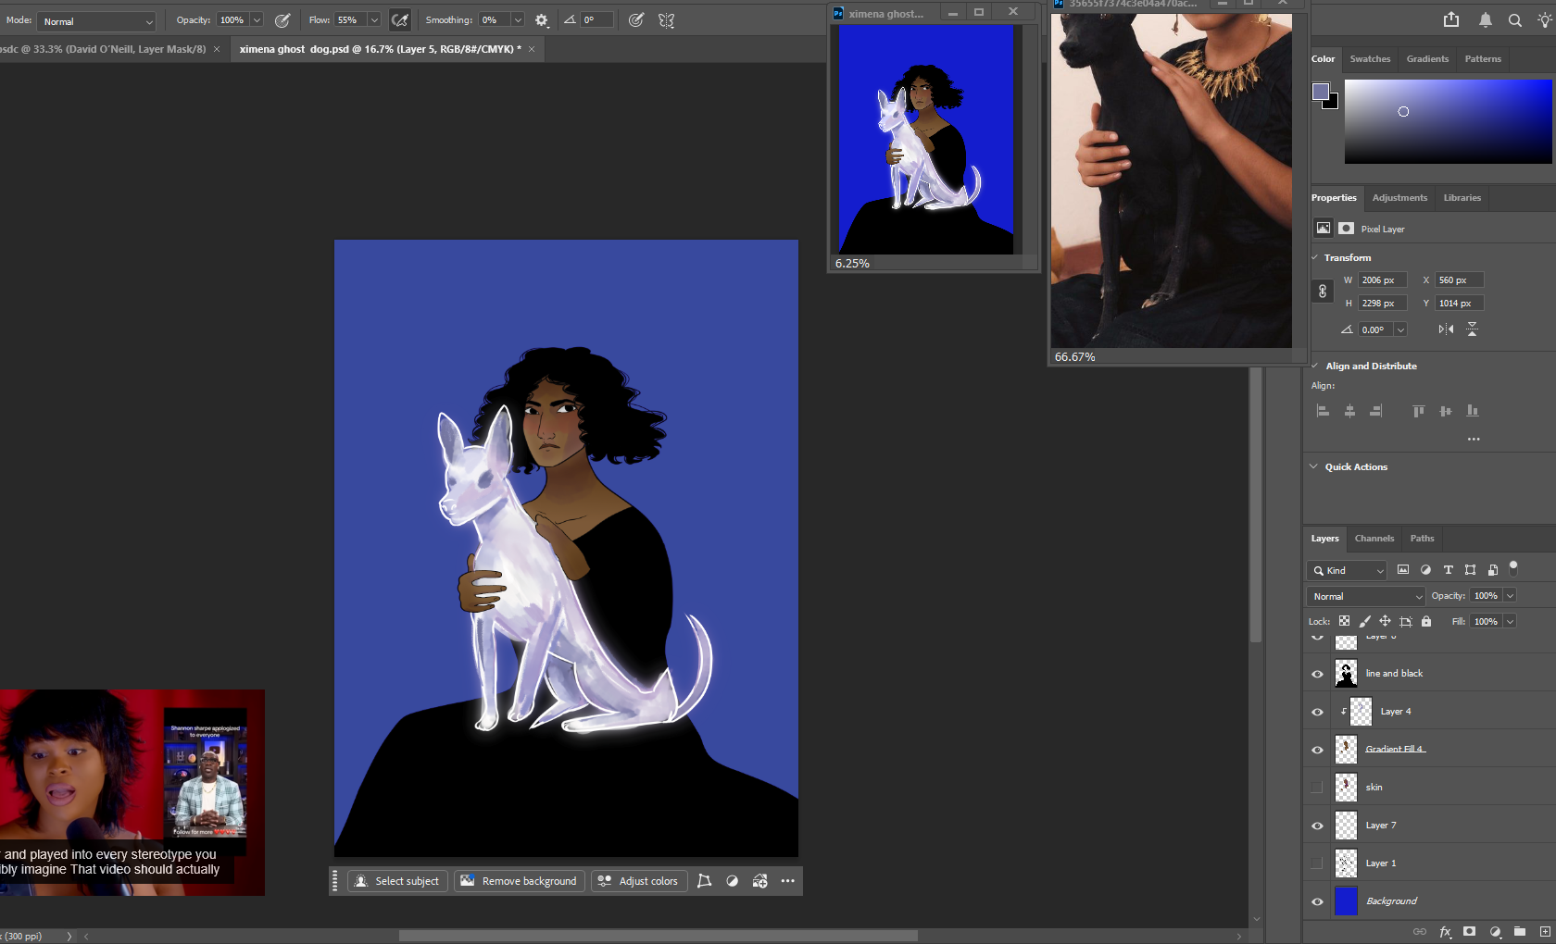Enable airbrush-style build-up icon
Screen dimensions: 1556x944
click(x=400, y=20)
